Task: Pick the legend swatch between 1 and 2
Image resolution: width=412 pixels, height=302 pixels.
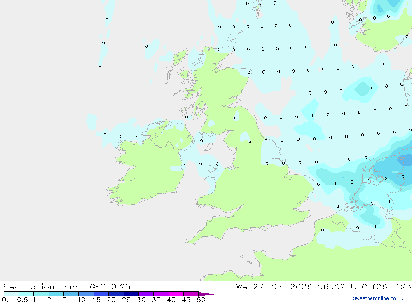Action: pyautogui.click(x=41, y=294)
